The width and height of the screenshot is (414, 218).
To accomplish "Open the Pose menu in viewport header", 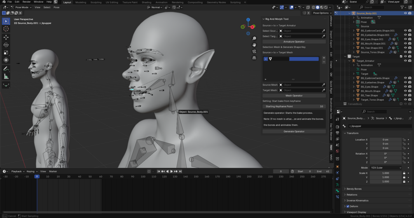I will pyautogui.click(x=56, y=7).
